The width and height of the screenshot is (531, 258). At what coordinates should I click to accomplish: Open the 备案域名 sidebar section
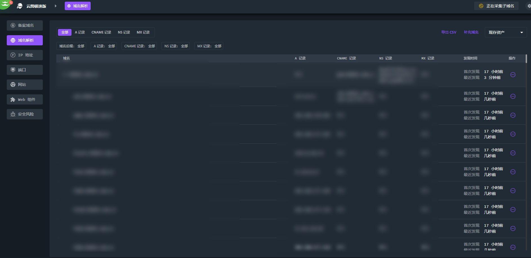tap(25, 25)
